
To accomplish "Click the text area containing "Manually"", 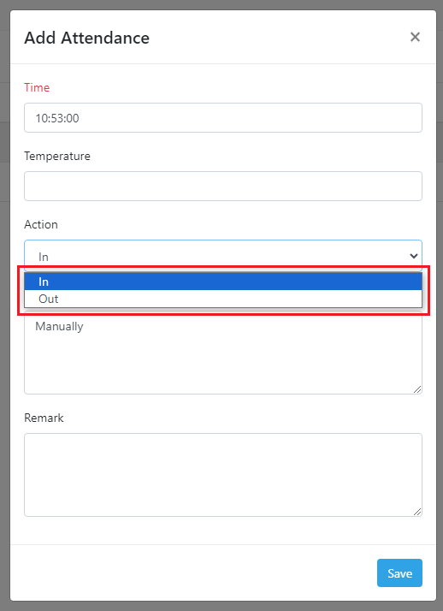I will point(223,353).
